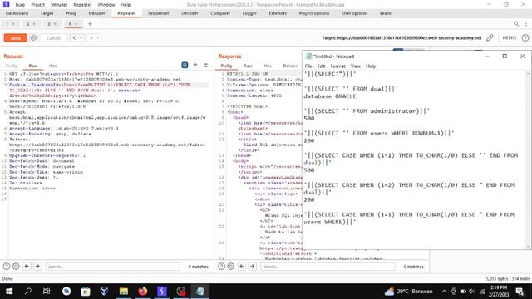Open Repeater tab bar three-dot menu
This screenshot has width=532, height=299.
526,24
